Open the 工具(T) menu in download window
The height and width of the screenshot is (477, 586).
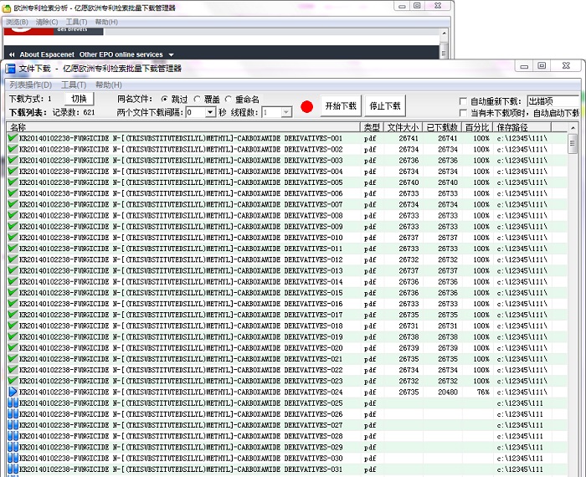pos(74,85)
